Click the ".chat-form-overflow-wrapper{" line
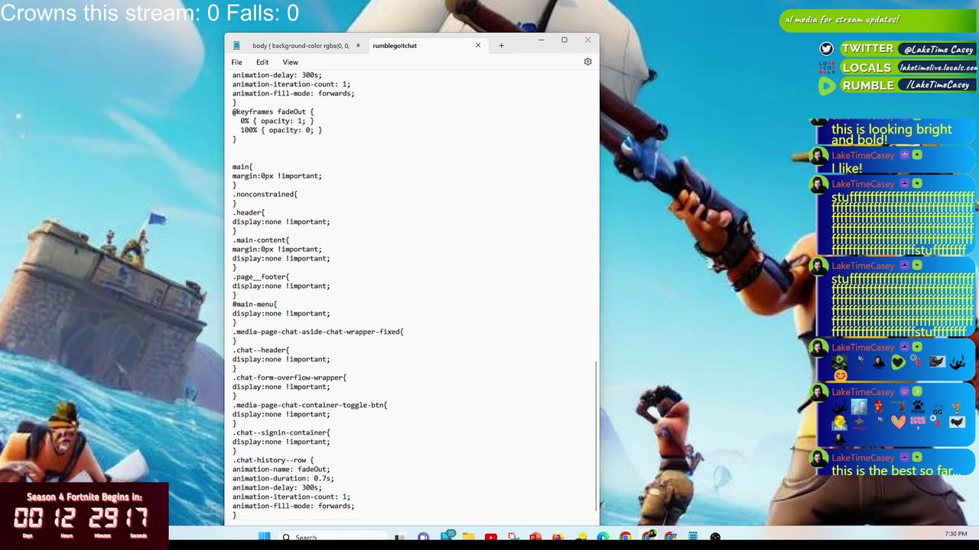979x550 pixels. click(x=289, y=377)
